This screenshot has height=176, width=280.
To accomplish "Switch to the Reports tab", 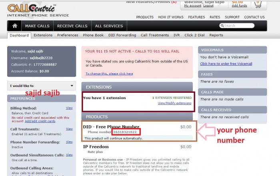I will (x=216, y=35).
